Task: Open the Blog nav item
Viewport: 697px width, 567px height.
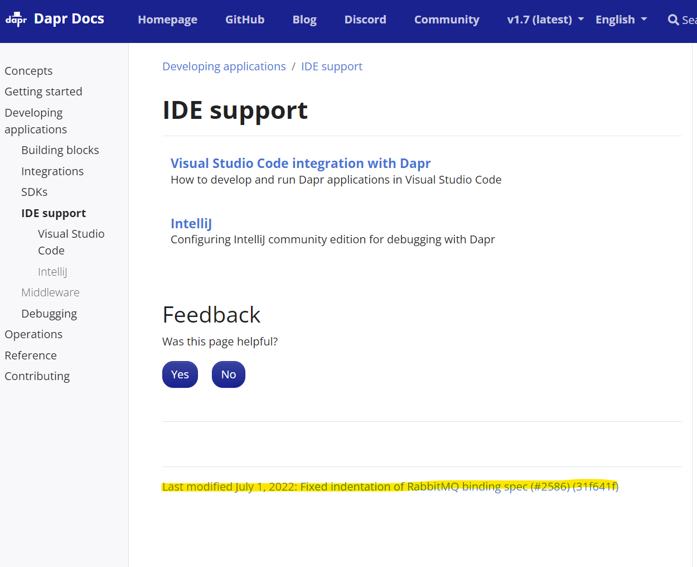Action: click(x=304, y=20)
